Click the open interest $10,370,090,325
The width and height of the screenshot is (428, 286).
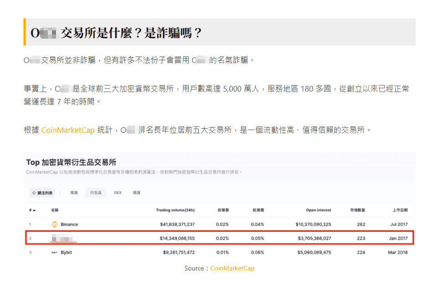tap(313, 224)
